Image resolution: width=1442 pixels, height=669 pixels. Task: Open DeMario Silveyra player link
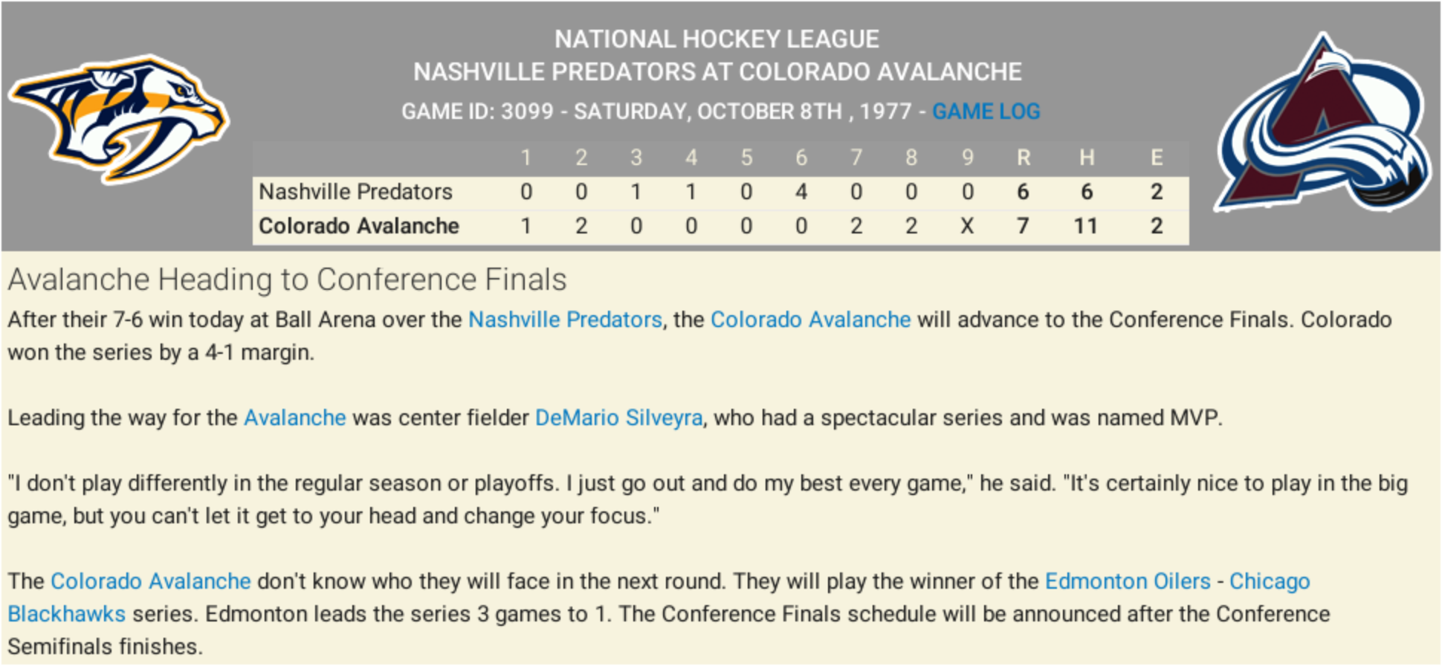click(x=618, y=418)
